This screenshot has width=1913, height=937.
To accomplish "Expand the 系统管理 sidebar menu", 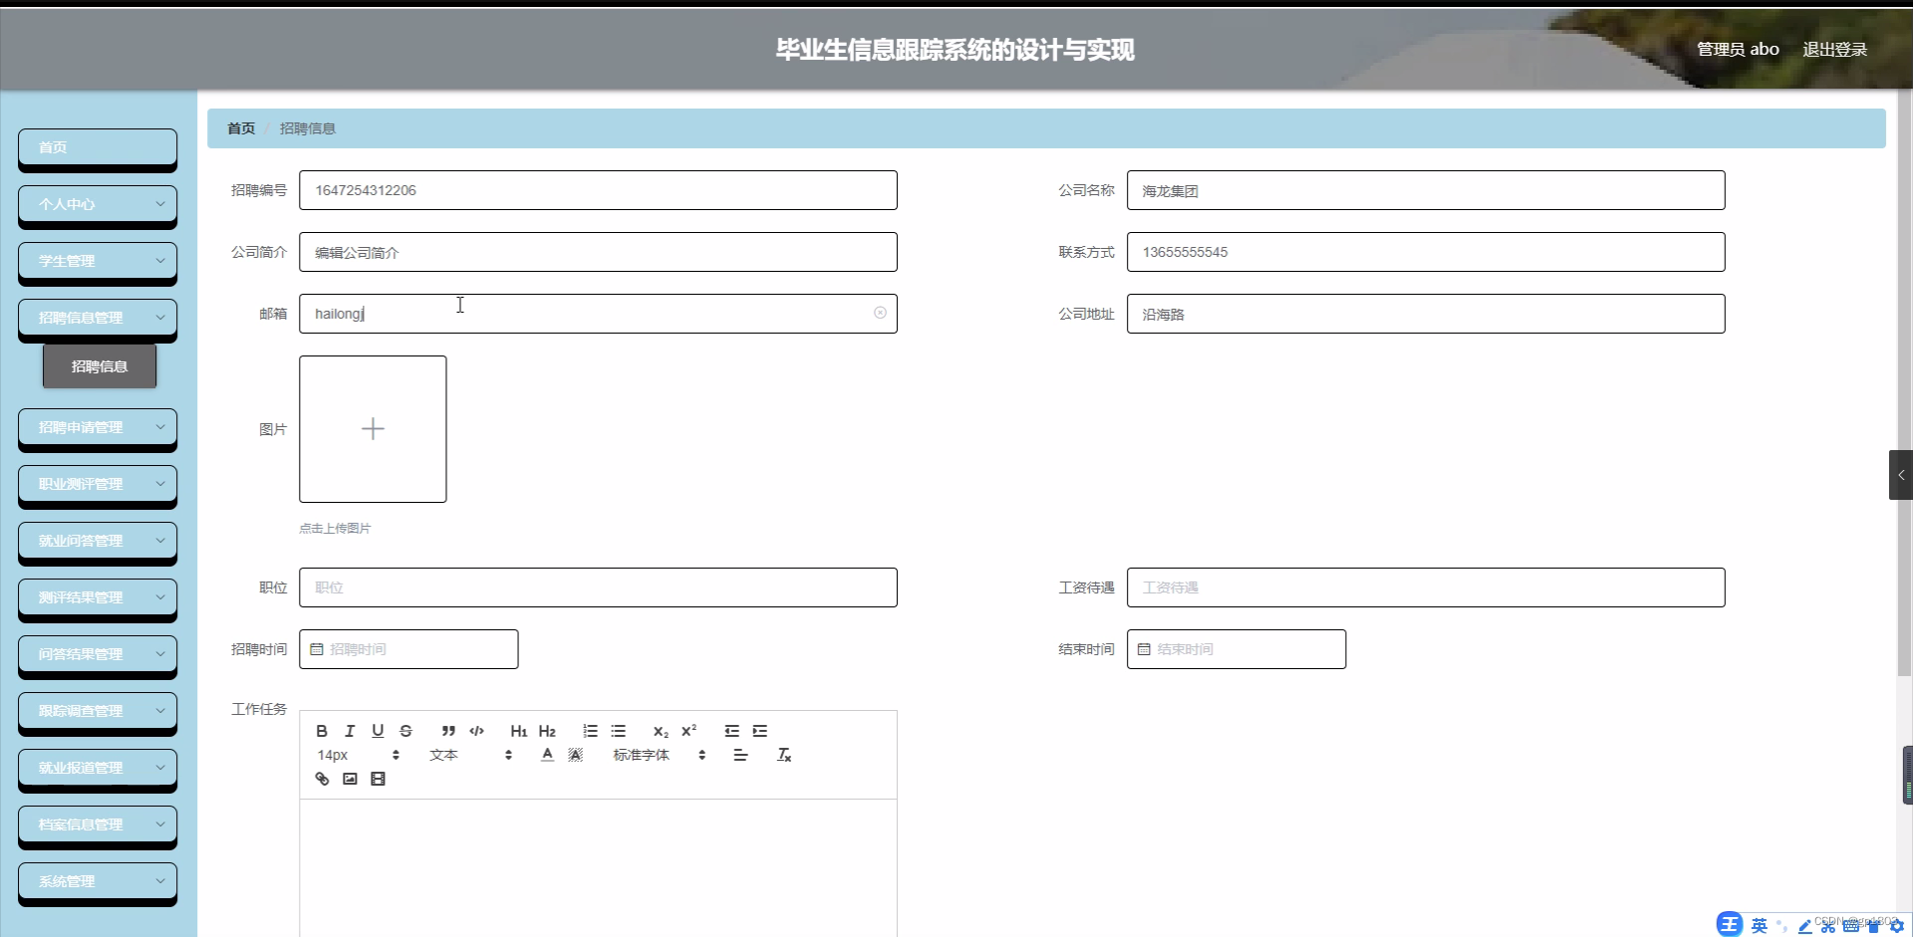I will pyautogui.click(x=97, y=881).
